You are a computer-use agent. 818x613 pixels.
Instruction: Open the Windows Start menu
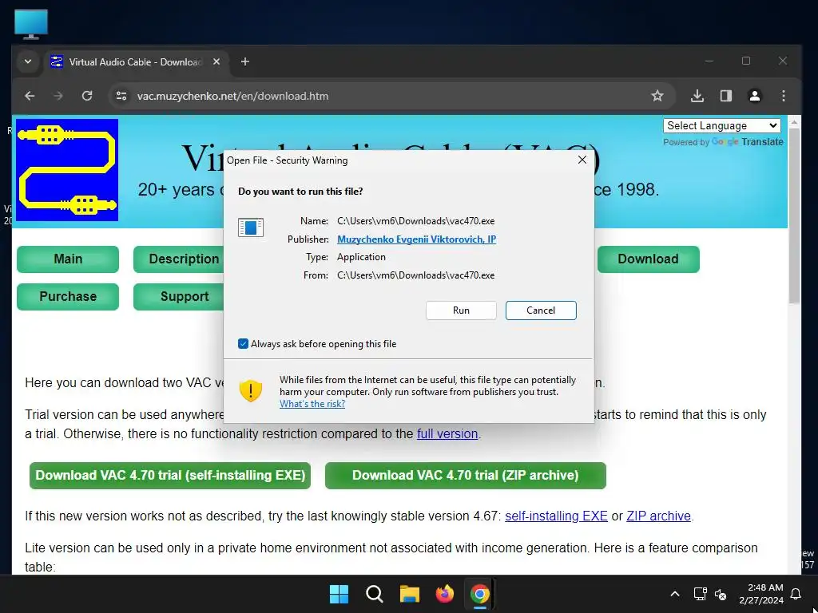[x=339, y=594]
